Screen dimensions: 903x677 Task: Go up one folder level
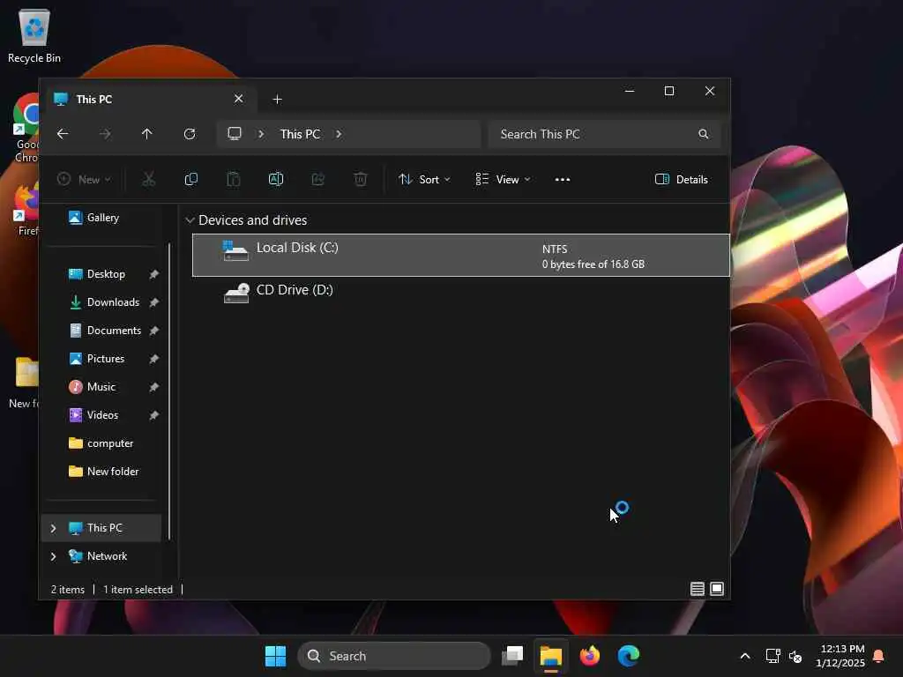[x=147, y=134]
